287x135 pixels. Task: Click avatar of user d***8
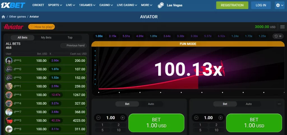[9, 129]
